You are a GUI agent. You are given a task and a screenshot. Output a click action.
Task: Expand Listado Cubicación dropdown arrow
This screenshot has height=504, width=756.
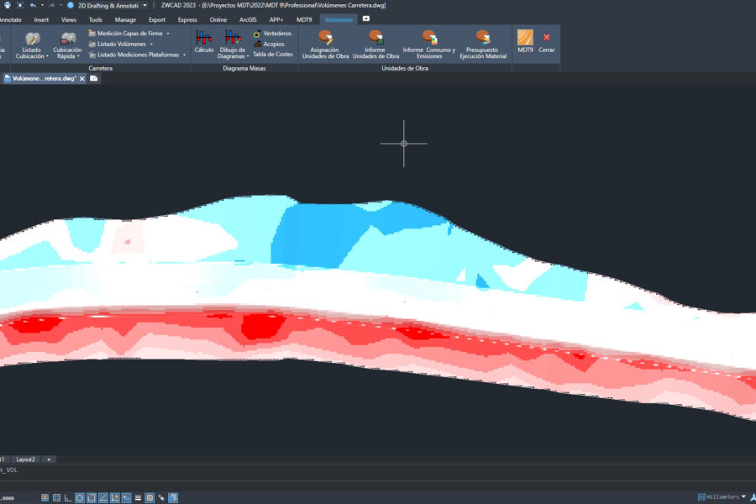pyautogui.click(x=47, y=56)
